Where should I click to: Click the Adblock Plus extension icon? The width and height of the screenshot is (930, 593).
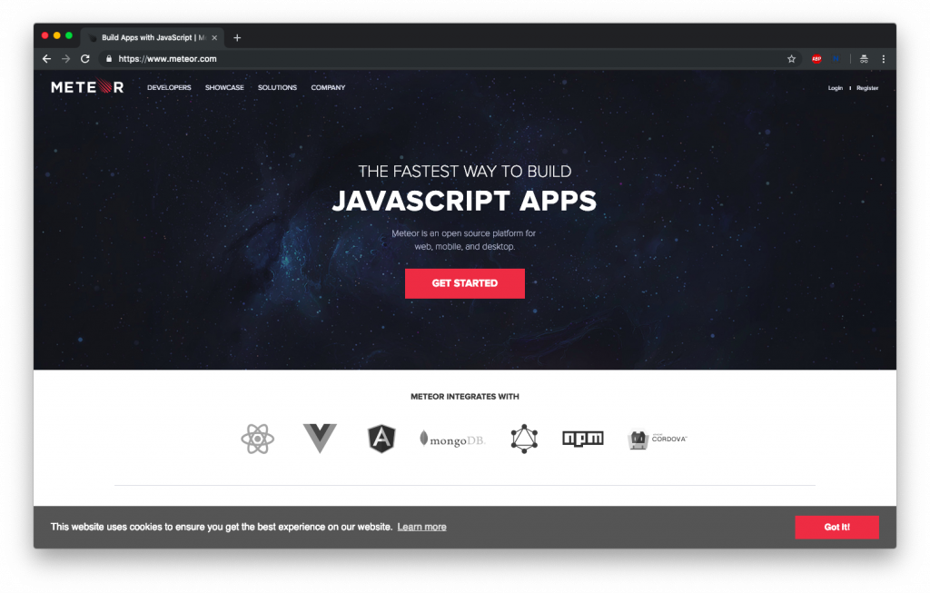point(816,58)
